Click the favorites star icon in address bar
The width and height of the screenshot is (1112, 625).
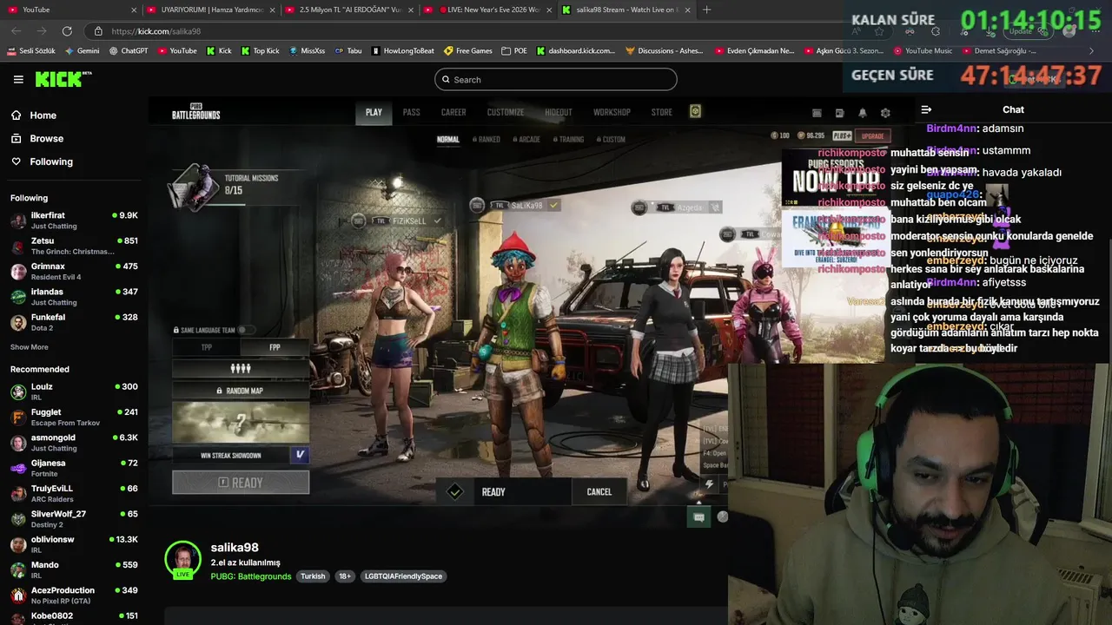(x=879, y=31)
